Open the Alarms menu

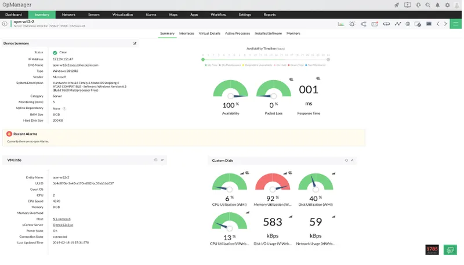(x=151, y=14)
